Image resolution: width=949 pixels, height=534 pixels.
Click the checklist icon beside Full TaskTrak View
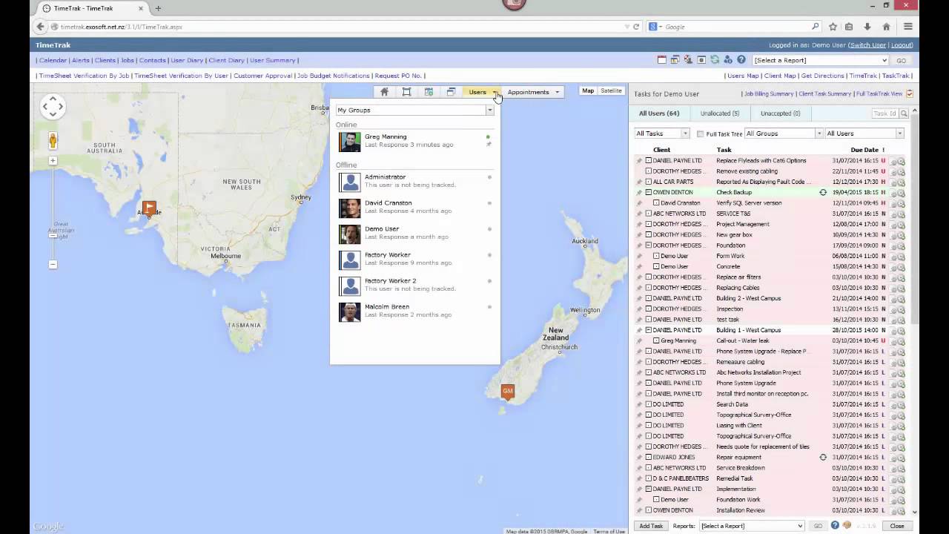(910, 93)
